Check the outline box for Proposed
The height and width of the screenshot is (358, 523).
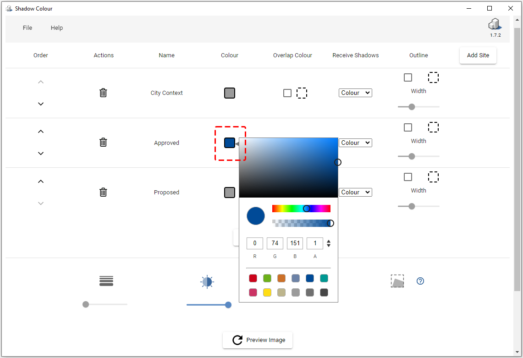click(x=408, y=177)
